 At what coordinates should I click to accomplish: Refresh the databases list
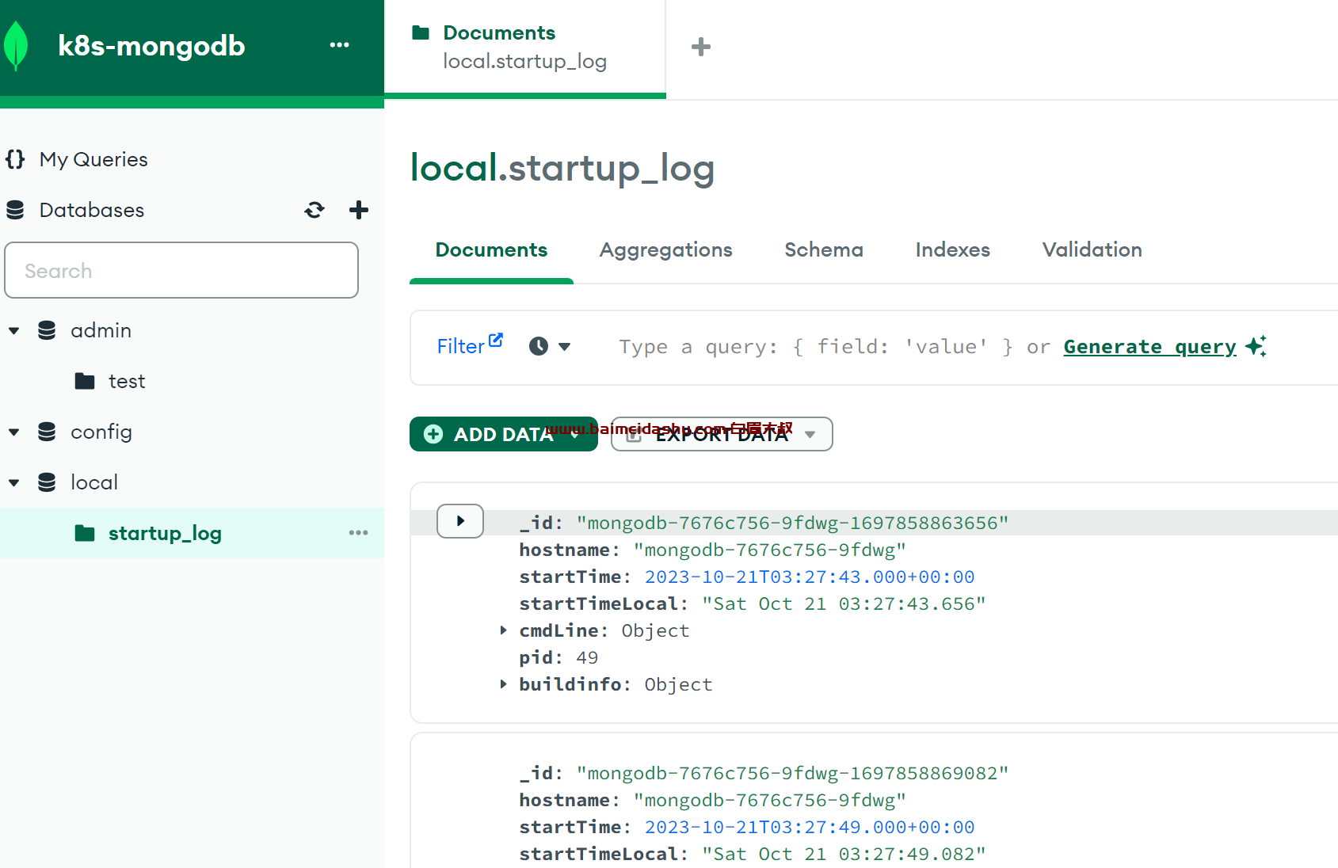314,210
